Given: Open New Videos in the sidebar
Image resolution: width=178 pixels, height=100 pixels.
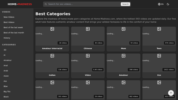Looking at the screenshot, I should coord(9,17).
